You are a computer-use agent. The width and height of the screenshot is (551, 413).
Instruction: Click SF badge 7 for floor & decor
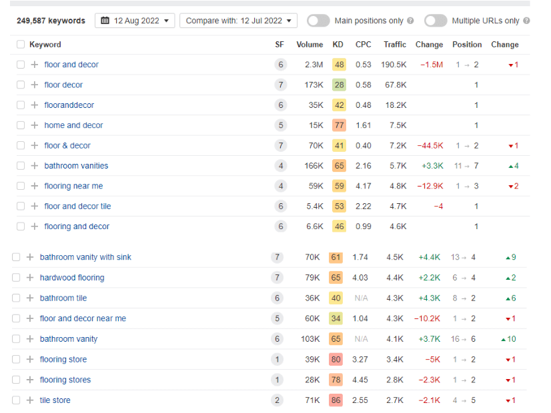tap(281, 146)
